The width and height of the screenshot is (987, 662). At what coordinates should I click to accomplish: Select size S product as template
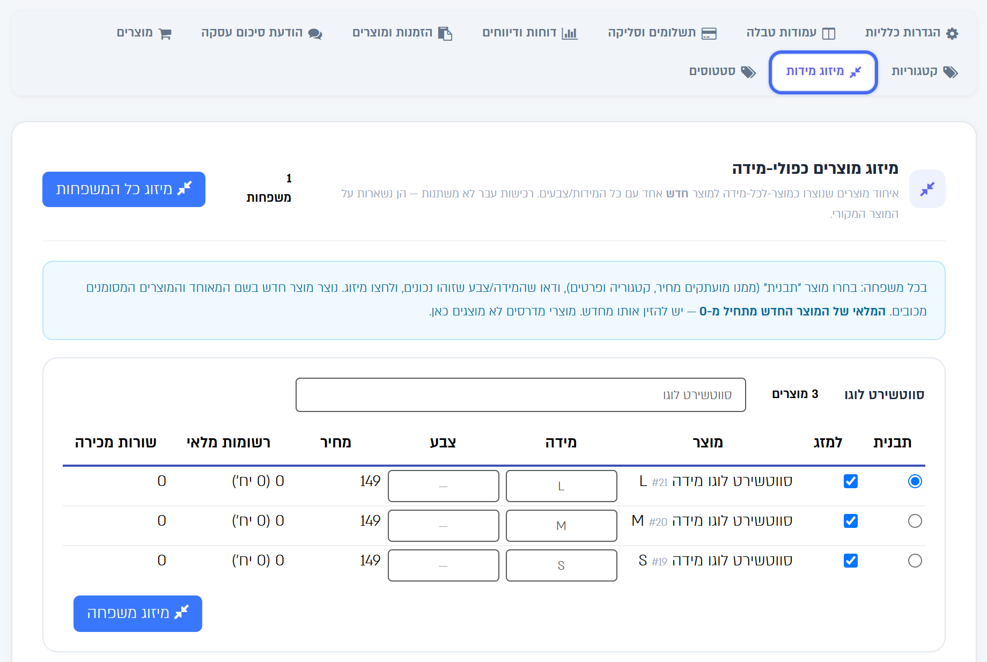[x=915, y=561]
